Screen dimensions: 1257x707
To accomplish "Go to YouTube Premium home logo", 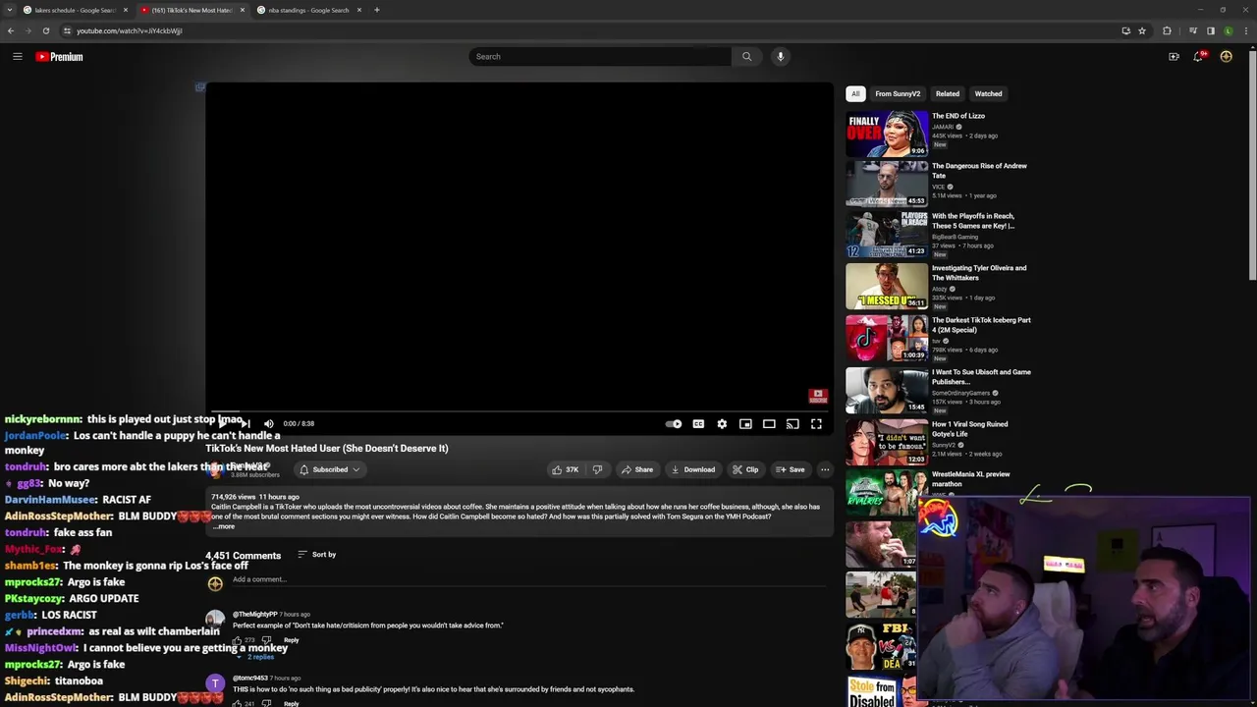I will tap(60, 57).
